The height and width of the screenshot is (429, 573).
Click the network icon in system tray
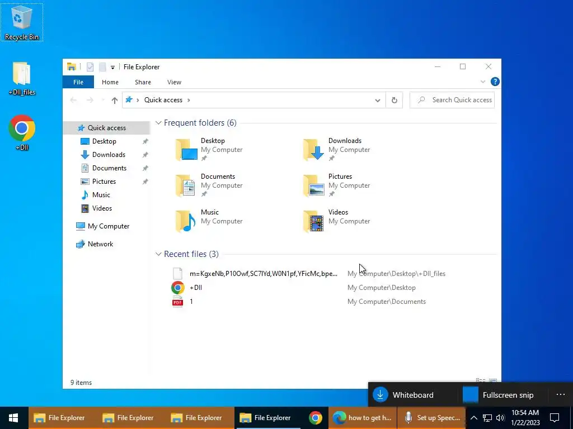coord(487,418)
